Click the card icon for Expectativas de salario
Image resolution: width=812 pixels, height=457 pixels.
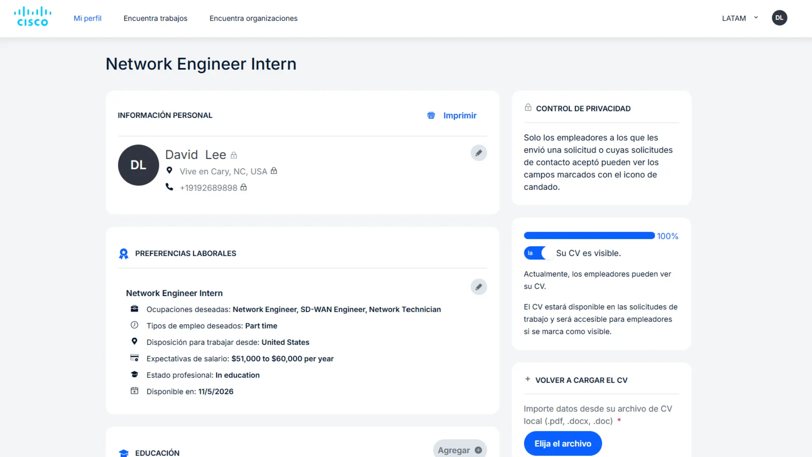pos(134,358)
